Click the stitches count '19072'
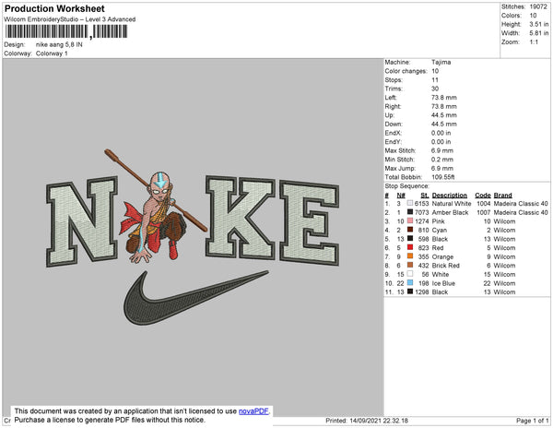553x428 pixels. (x=538, y=6)
